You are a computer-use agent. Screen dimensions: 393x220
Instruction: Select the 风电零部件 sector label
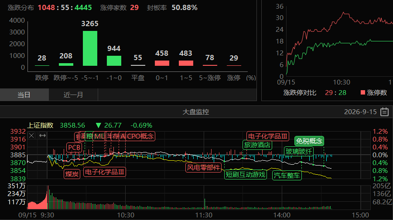coord(204,167)
